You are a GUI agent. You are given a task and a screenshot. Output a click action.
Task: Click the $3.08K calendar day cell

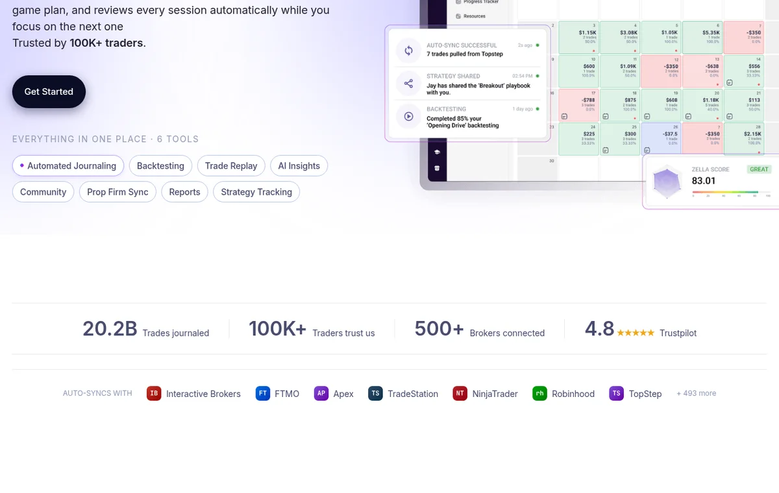click(x=620, y=38)
